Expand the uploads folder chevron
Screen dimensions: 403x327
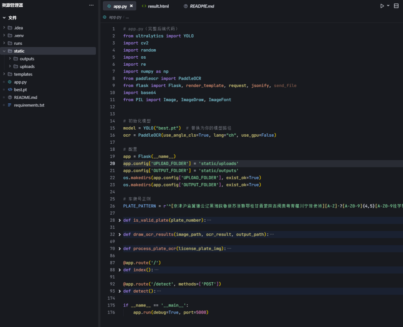pos(10,66)
